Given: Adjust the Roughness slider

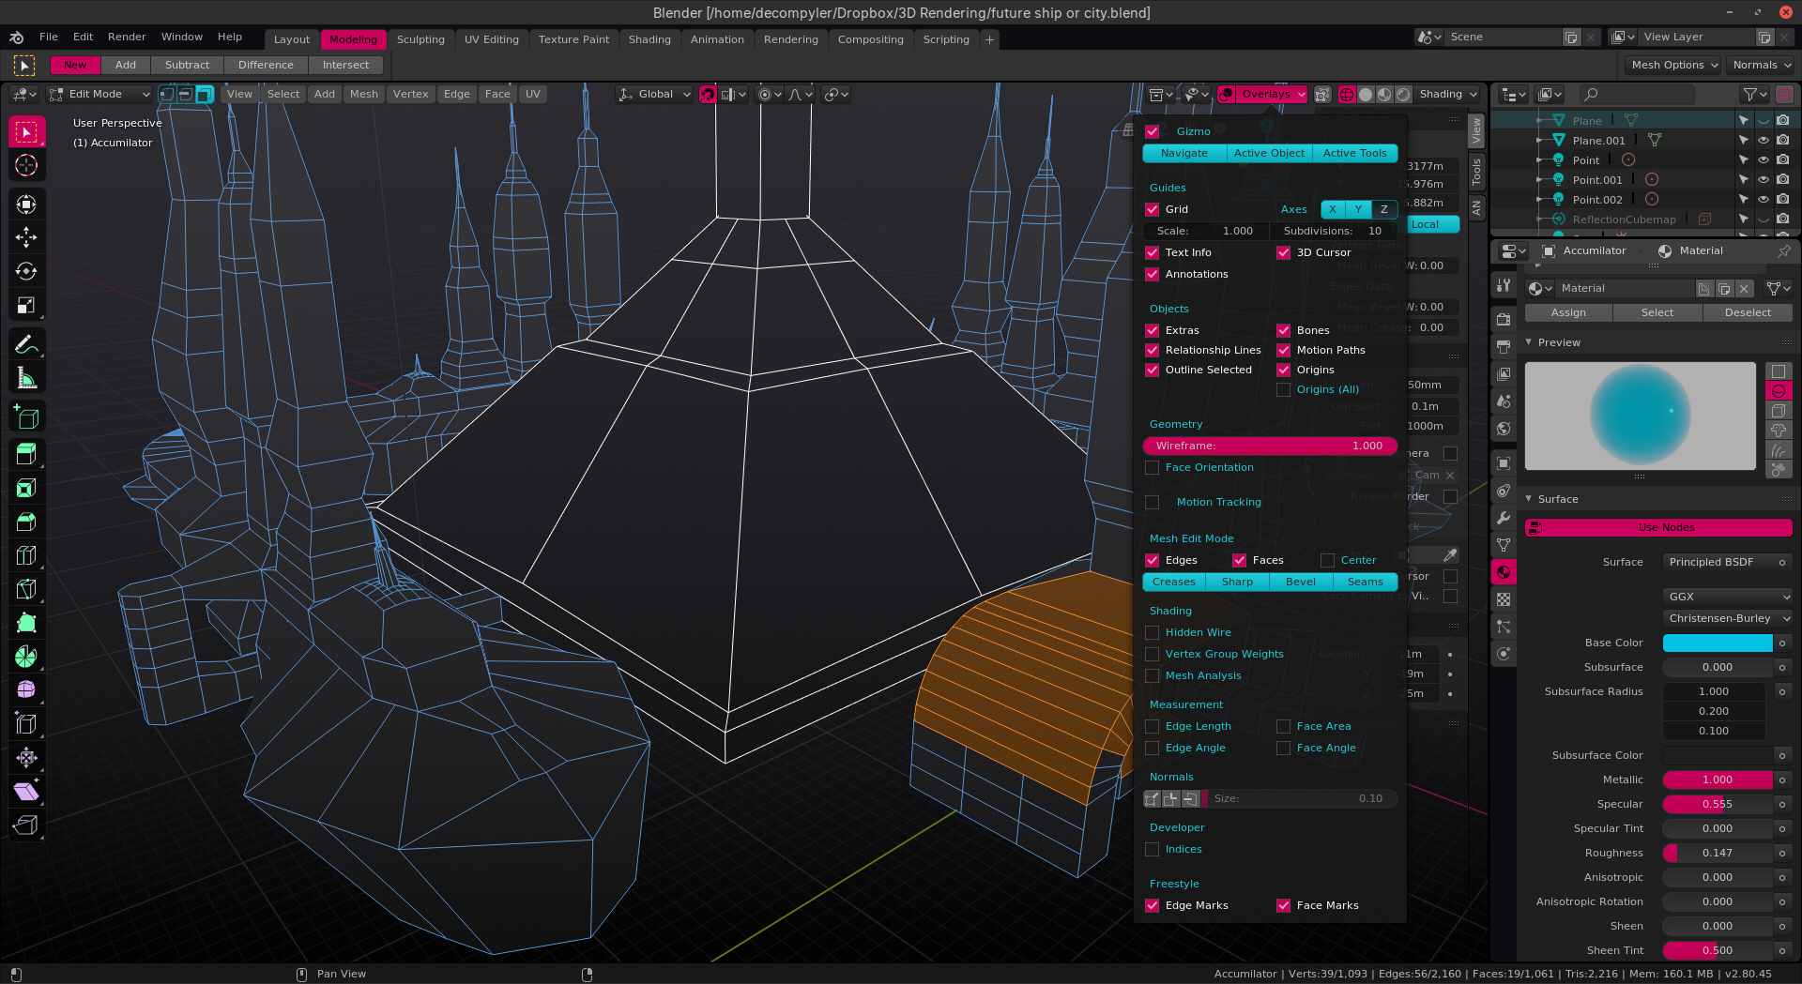Looking at the screenshot, I should (x=1718, y=854).
